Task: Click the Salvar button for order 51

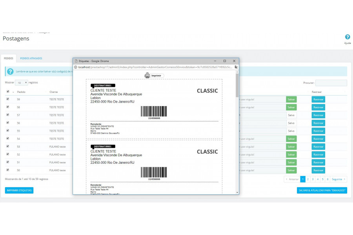Action: click(291, 163)
